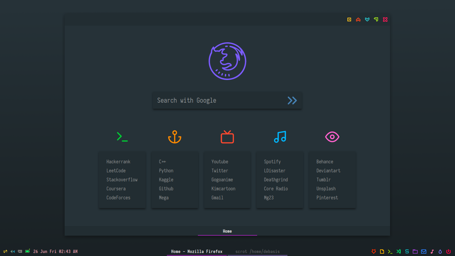Image resolution: width=455 pixels, height=256 pixels.
Task: Open the Behance link
Action: pos(325,162)
